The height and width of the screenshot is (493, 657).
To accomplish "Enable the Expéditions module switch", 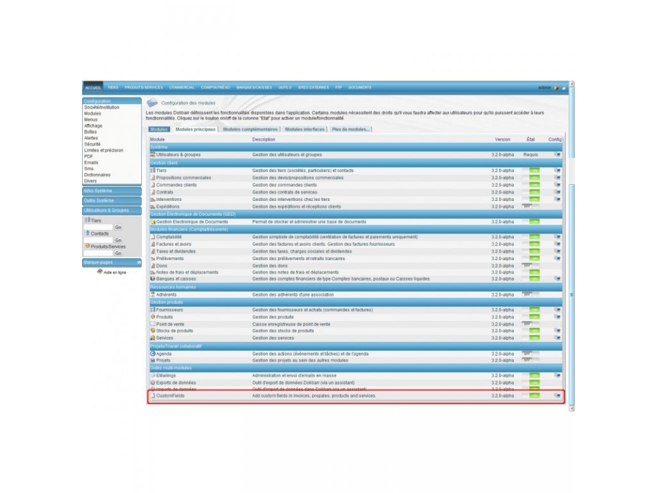I will click(x=531, y=207).
